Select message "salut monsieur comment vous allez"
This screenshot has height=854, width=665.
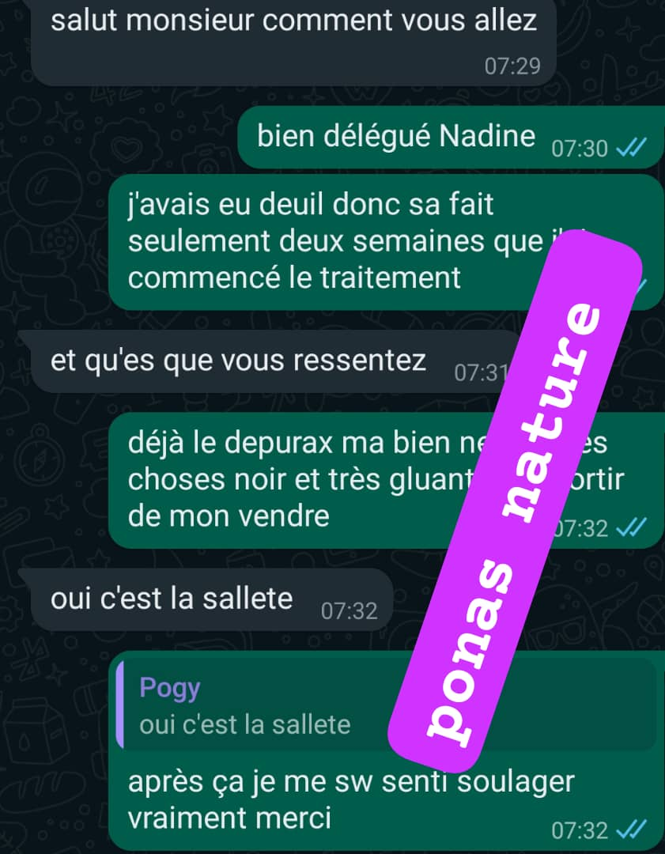[293, 43]
